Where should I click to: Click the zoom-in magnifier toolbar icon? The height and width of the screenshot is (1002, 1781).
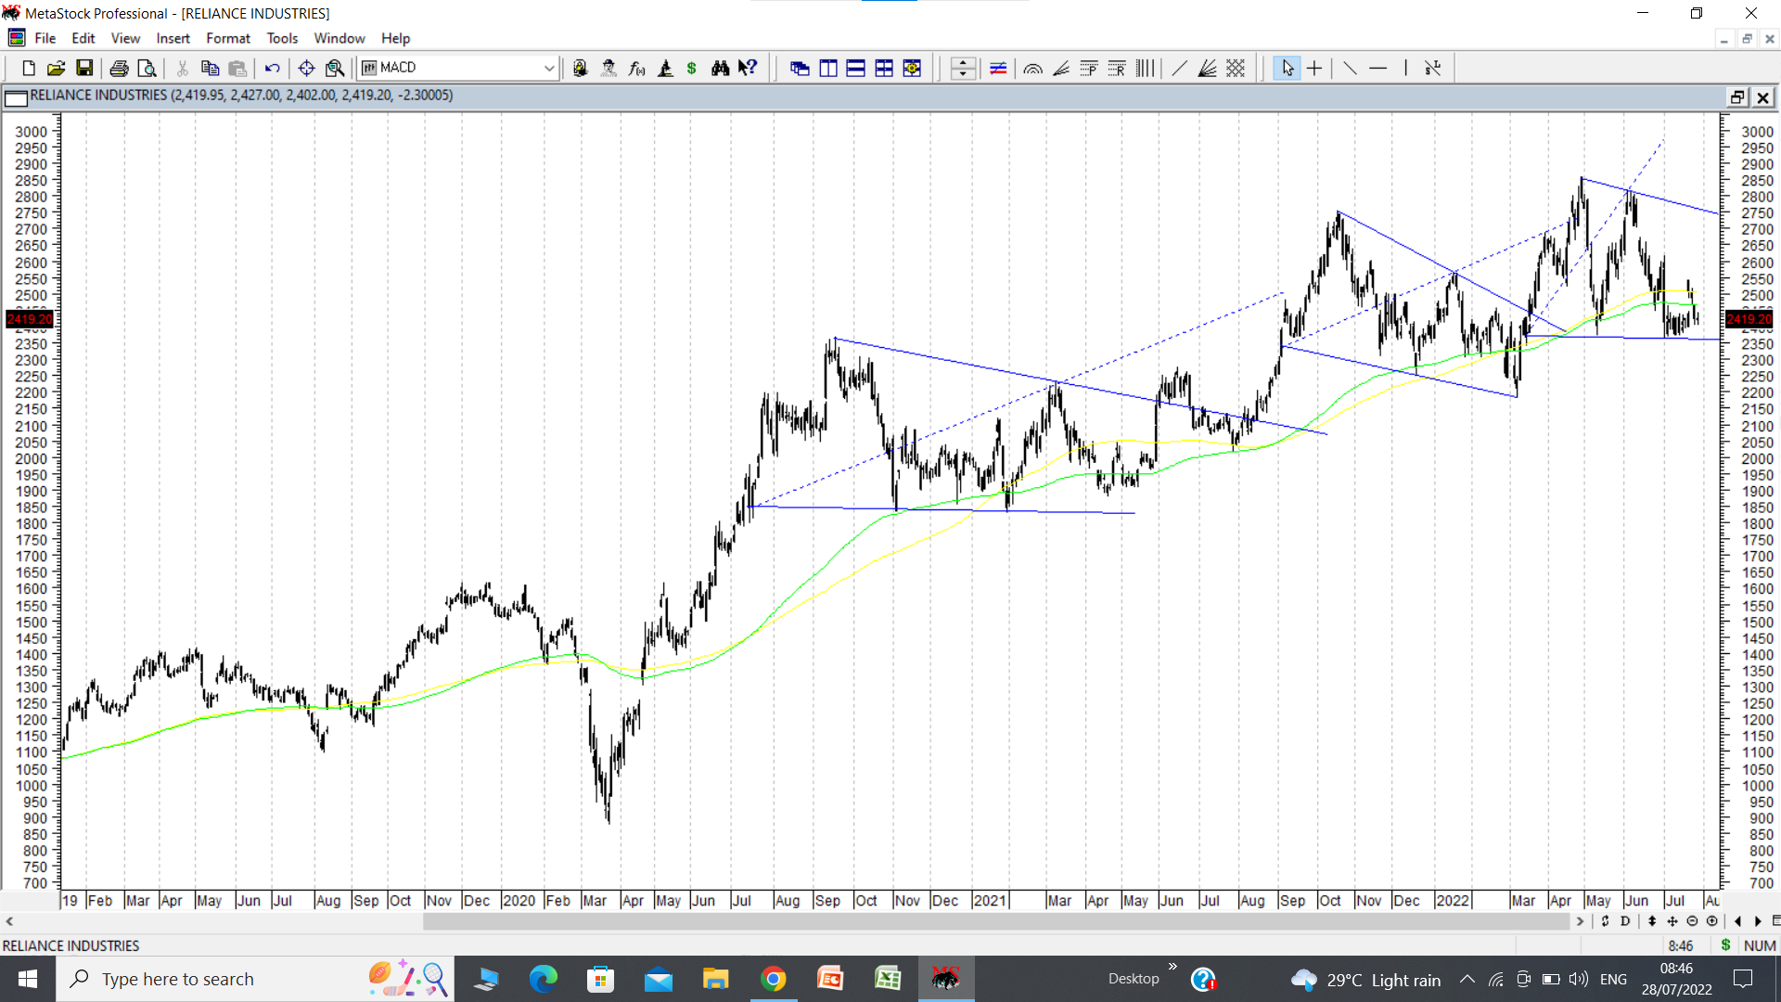click(x=335, y=68)
